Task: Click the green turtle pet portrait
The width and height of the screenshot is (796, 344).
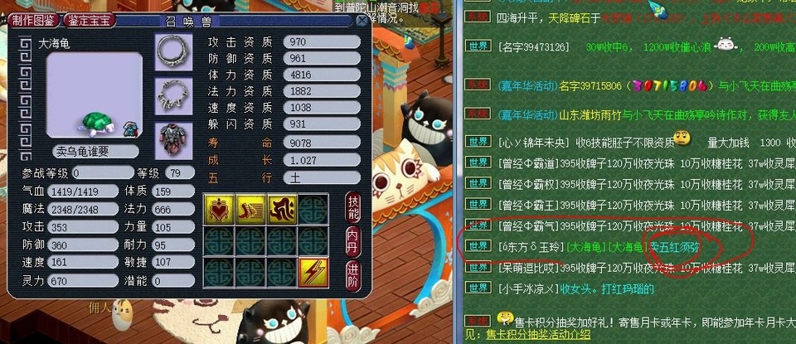Action: 98,125
